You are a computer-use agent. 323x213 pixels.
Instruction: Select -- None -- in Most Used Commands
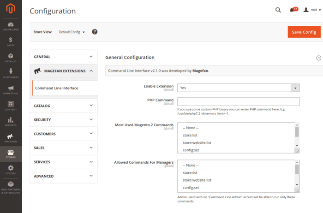(x=236, y=128)
